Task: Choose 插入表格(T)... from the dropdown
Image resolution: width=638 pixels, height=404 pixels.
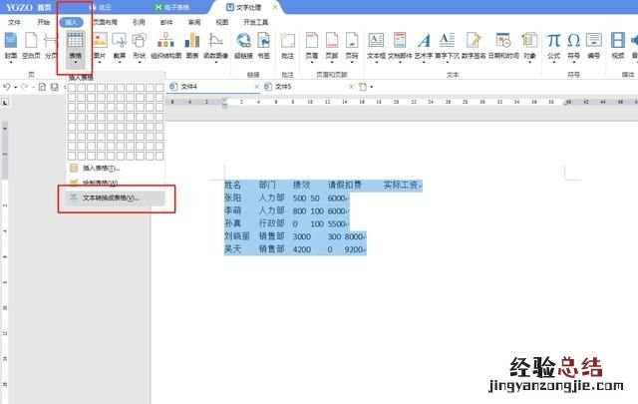Action: (116, 168)
